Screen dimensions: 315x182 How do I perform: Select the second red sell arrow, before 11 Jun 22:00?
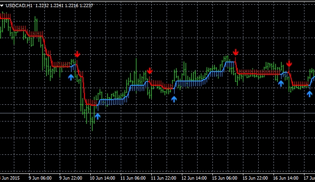150,71
